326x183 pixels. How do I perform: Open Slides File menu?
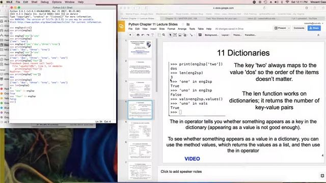pos(130,29)
